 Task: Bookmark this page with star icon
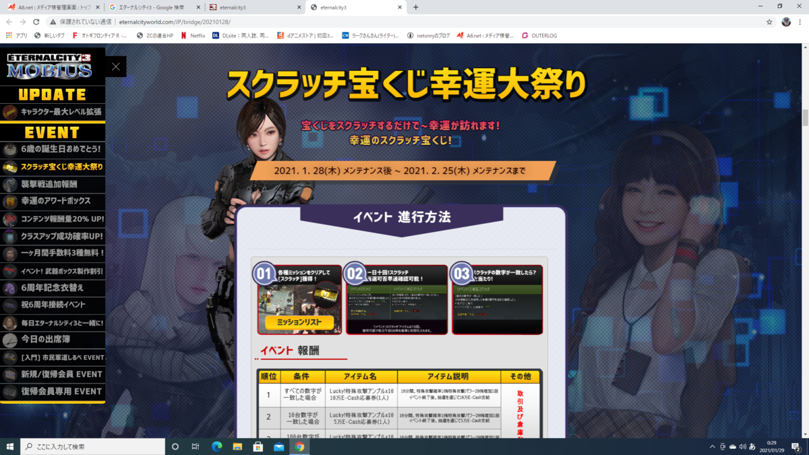pyautogui.click(x=769, y=22)
